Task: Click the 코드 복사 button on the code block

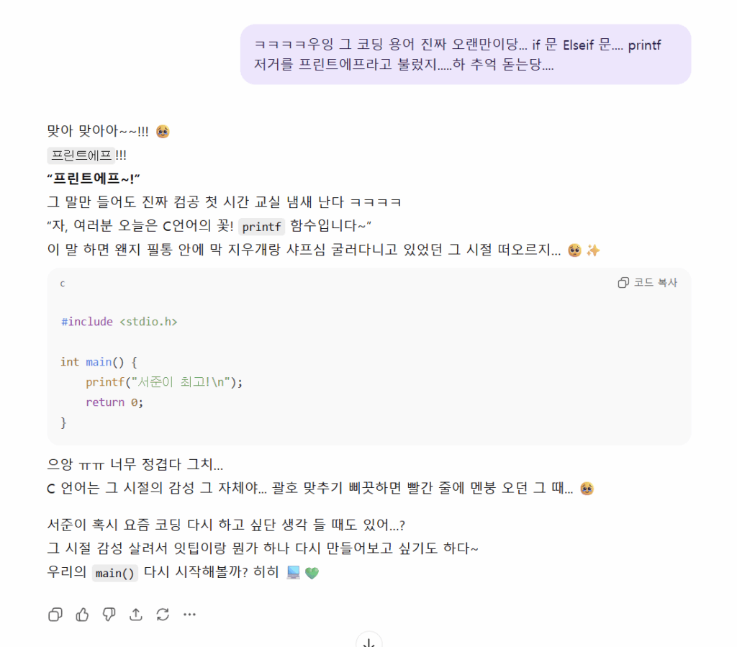Action: click(647, 282)
